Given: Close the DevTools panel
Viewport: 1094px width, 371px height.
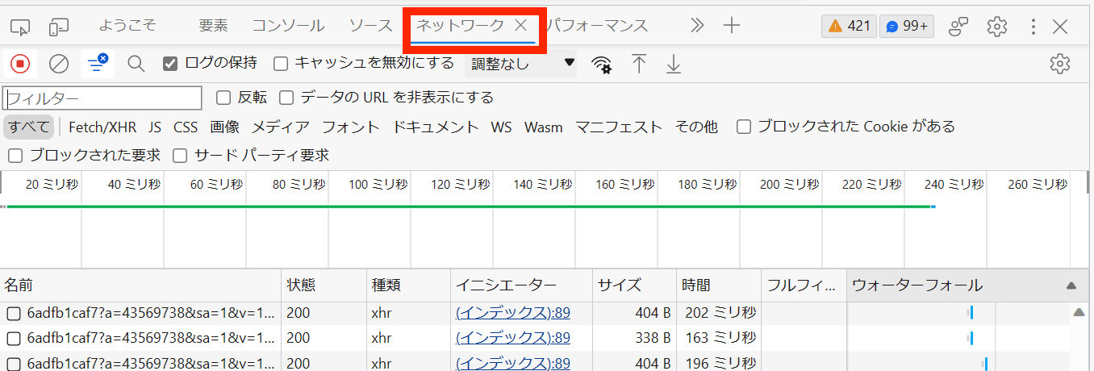Looking at the screenshot, I should 1060,27.
